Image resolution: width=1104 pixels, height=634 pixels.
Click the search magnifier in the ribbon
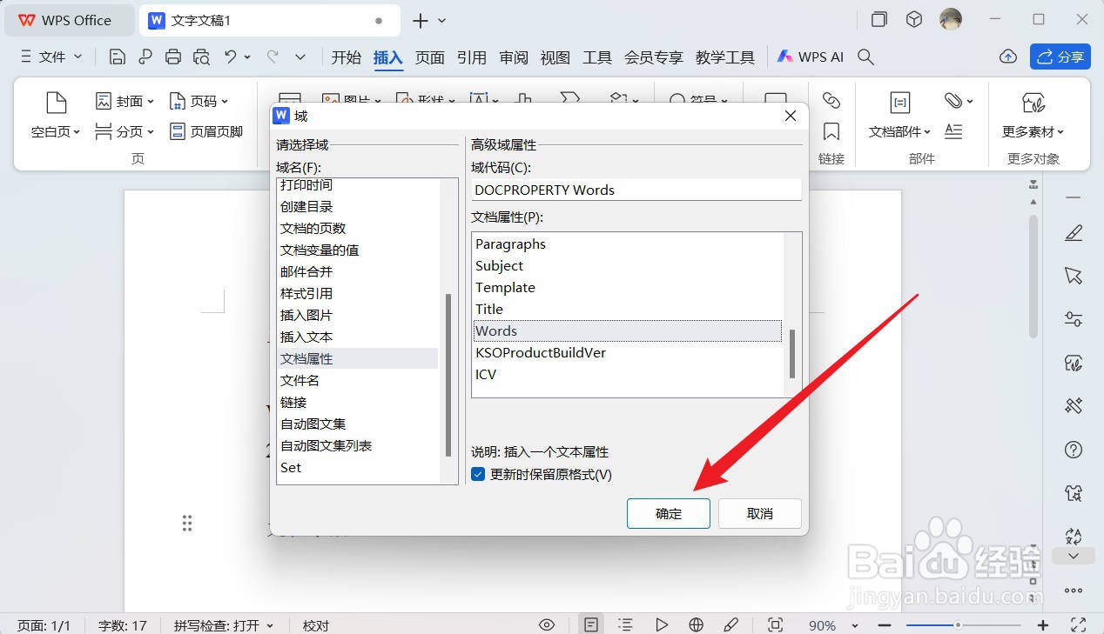[865, 57]
